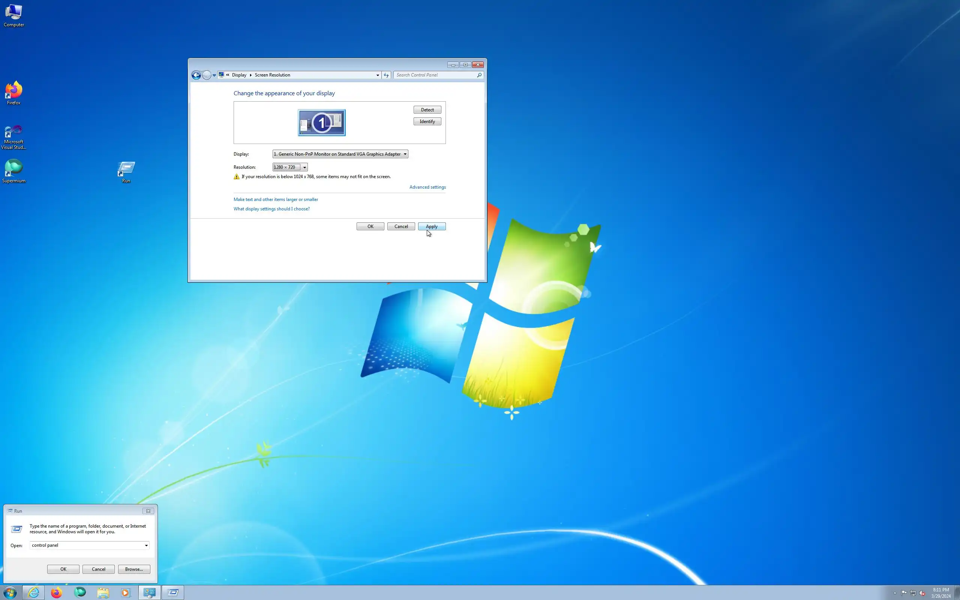Click the back arrow in Screen Resolution window
This screenshot has height=600, width=960.
196,75
